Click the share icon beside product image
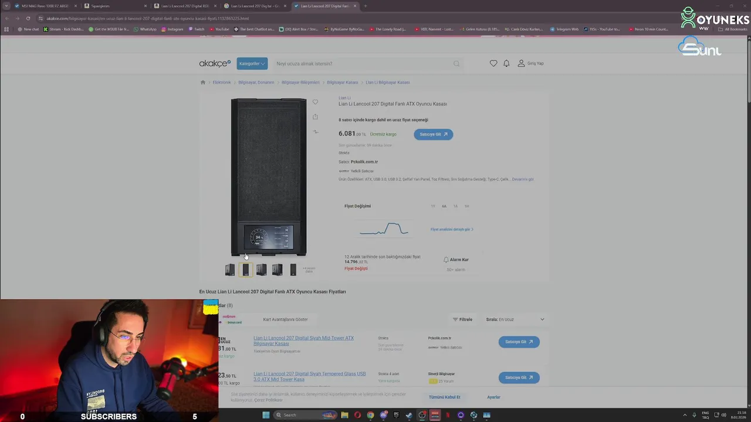Viewport: 751px width, 422px height. (x=315, y=117)
